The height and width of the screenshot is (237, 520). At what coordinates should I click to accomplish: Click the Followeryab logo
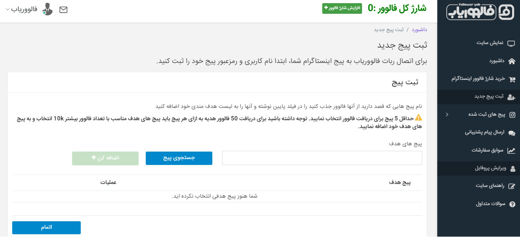tap(481, 11)
